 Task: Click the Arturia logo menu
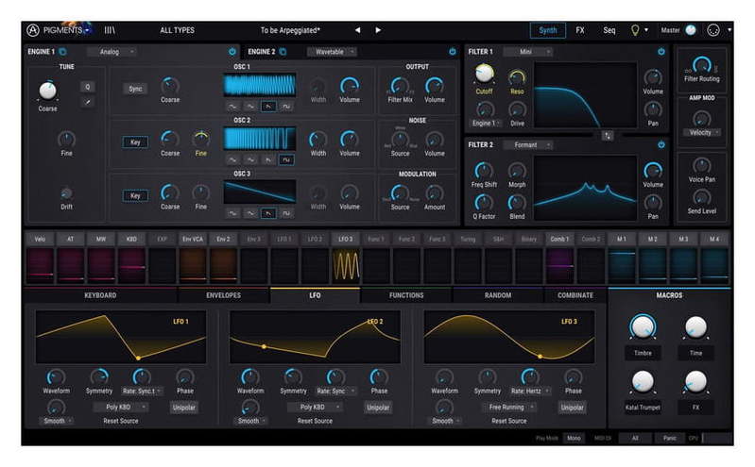pyautogui.click(x=33, y=30)
